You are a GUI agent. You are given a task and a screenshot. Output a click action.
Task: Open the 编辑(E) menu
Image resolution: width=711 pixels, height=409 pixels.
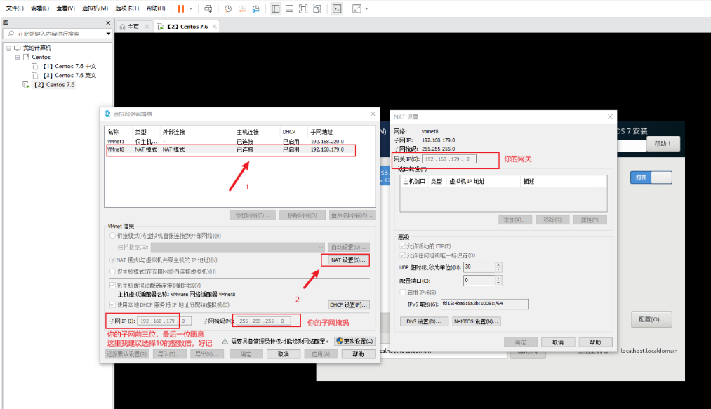[x=40, y=8]
